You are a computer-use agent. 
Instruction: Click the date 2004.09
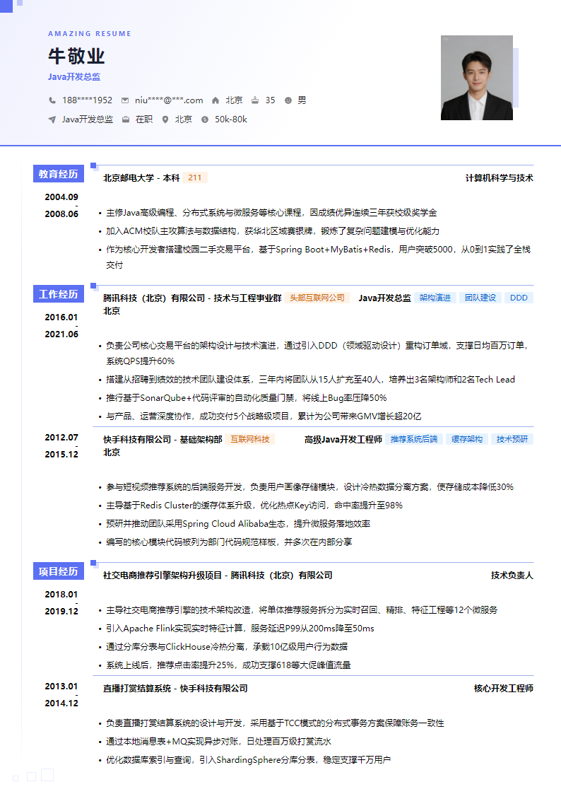(61, 197)
